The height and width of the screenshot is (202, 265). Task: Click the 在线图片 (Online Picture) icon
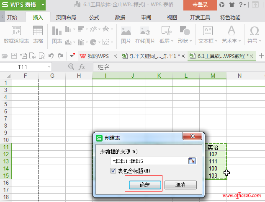145,31
